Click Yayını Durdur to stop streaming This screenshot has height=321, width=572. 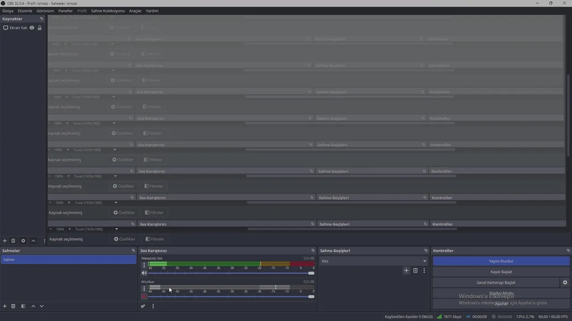click(x=501, y=261)
